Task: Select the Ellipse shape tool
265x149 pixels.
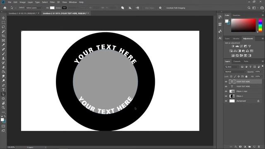Action: [3, 99]
